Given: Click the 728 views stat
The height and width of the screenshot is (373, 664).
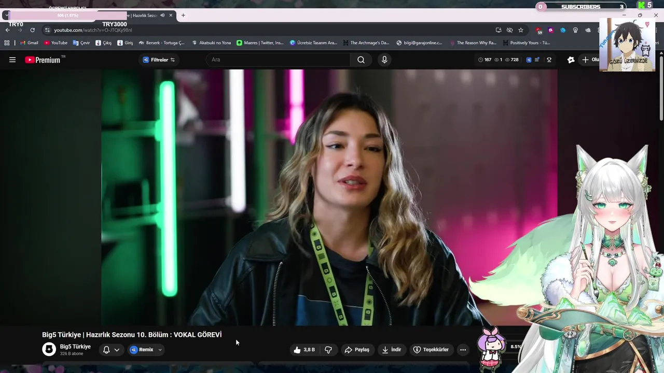Looking at the screenshot, I should [511, 60].
